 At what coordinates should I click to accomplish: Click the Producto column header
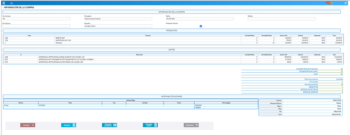(x=148, y=35)
